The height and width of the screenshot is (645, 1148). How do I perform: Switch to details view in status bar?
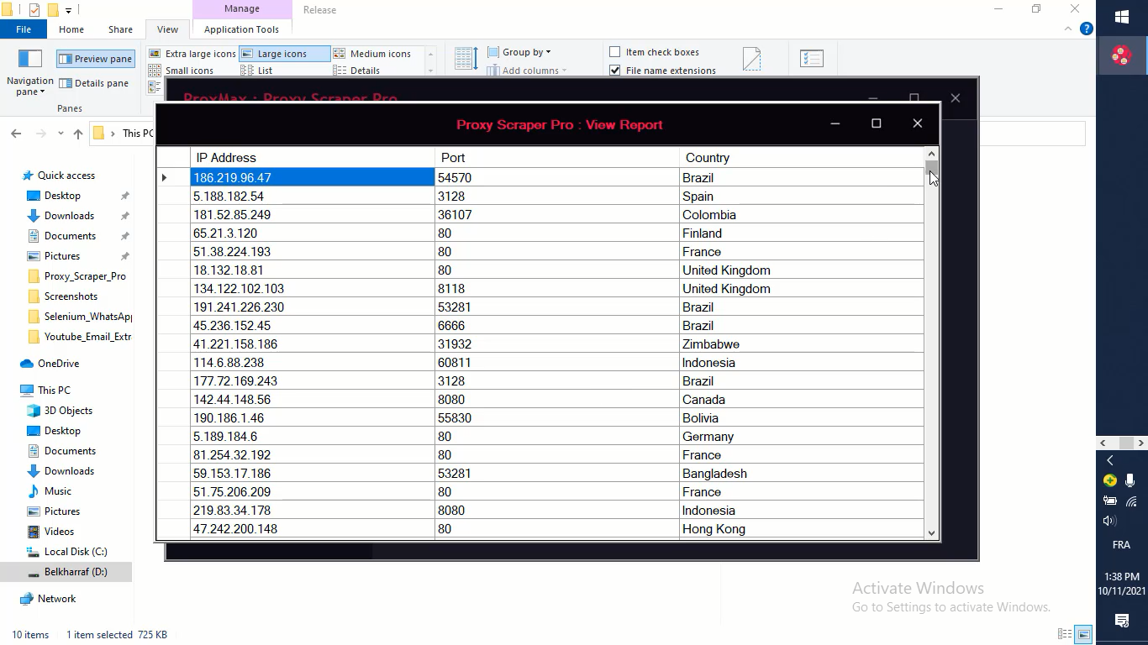click(x=1065, y=635)
